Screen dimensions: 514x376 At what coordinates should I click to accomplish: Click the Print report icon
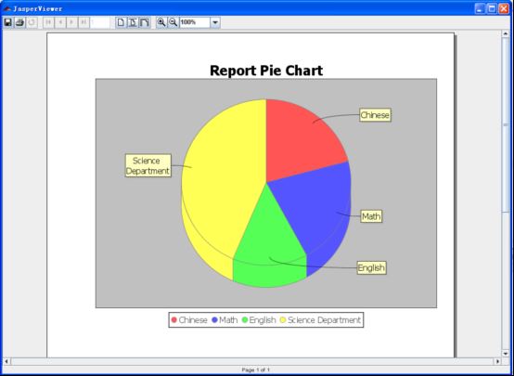click(19, 22)
